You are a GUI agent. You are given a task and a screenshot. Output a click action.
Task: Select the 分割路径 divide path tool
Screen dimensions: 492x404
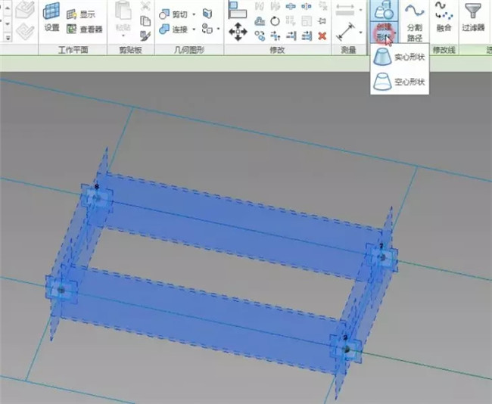(415, 21)
